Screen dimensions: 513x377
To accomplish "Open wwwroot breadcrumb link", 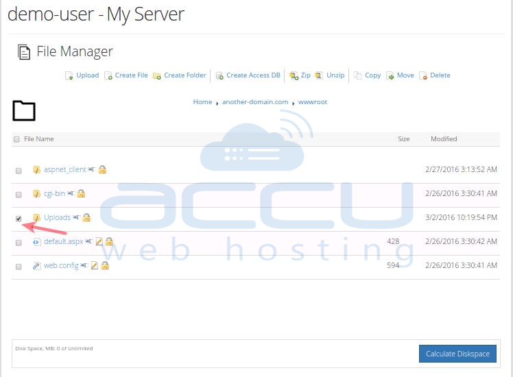I will point(313,101).
